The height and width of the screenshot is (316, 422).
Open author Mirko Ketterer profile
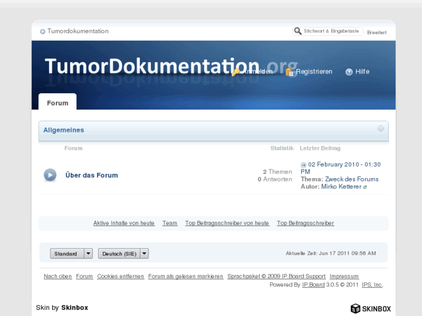click(x=341, y=187)
